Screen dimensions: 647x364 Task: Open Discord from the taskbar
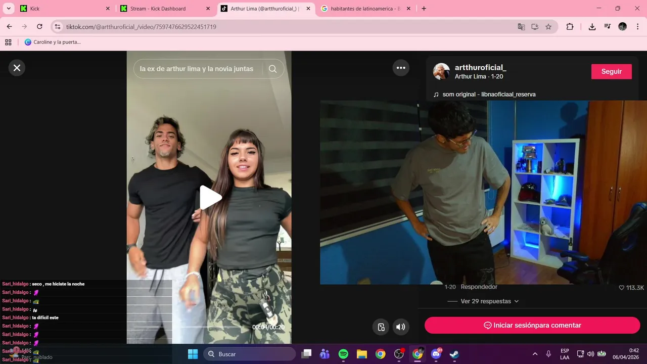point(436,354)
